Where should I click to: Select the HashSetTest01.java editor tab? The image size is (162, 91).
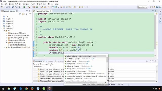pyautogui.click(x=42, y=11)
